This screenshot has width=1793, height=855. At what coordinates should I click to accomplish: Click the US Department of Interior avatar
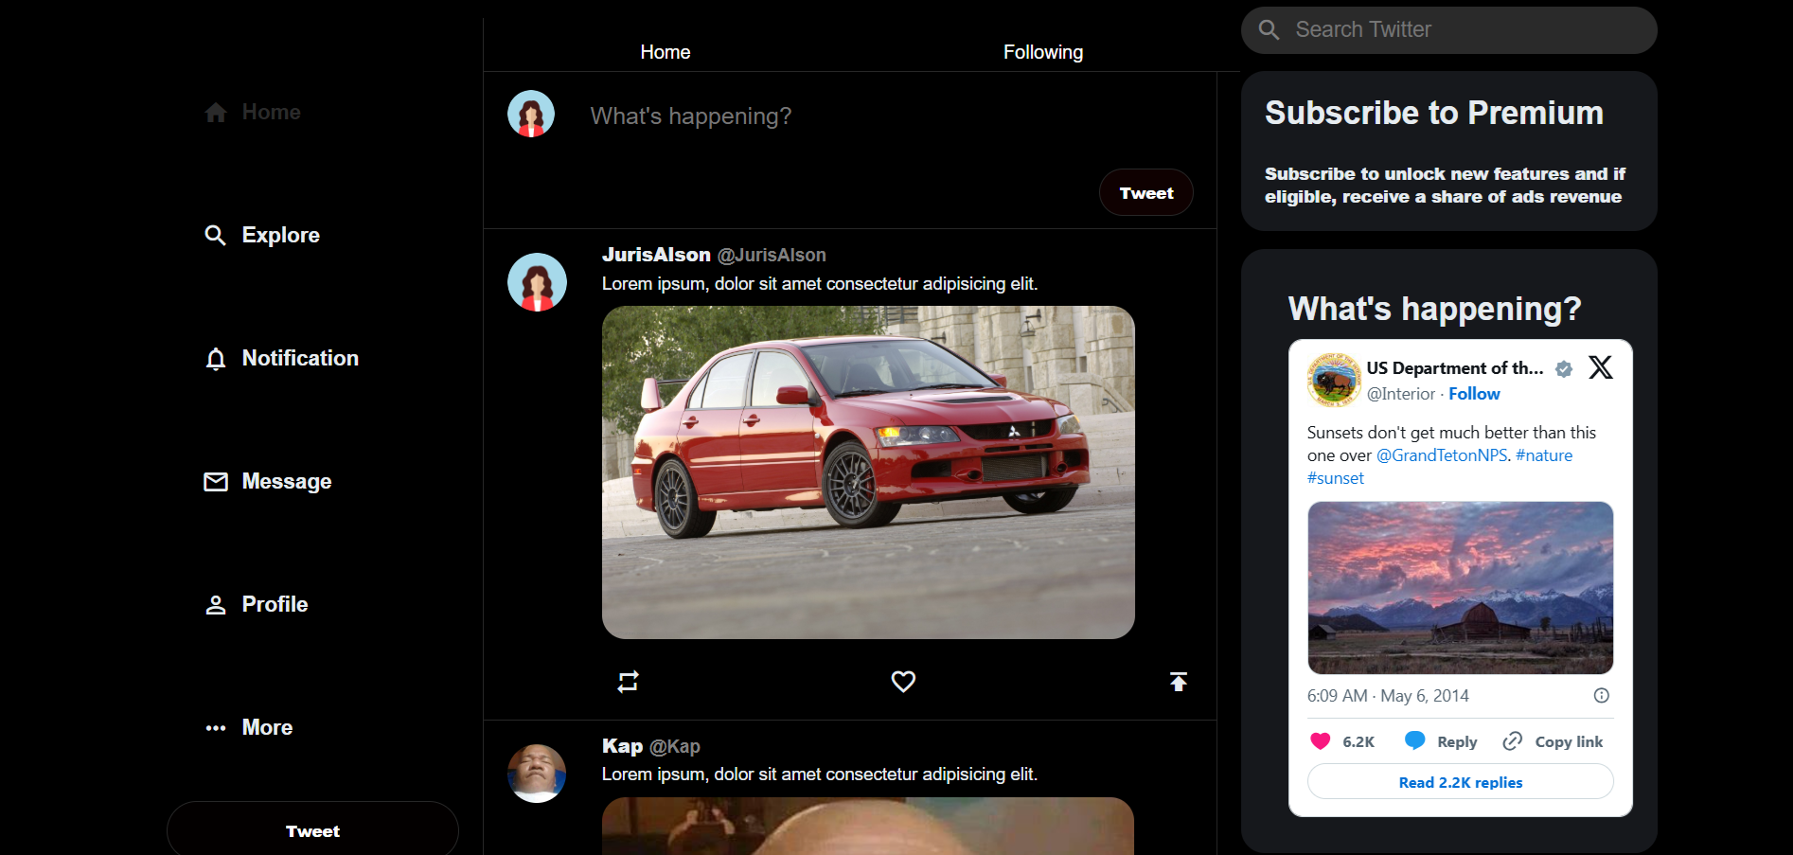tap(1334, 381)
